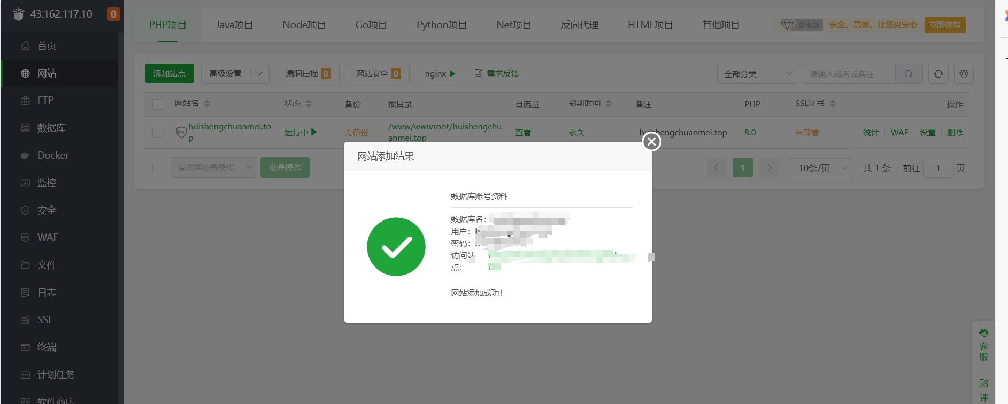Click the 高级设置 button
This screenshot has height=404, width=1008.
[226, 74]
